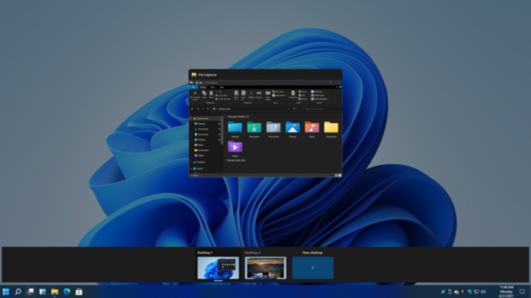The image size is (531, 298).
Task: Switch to the Home ribbon tab
Action: coord(203,87)
